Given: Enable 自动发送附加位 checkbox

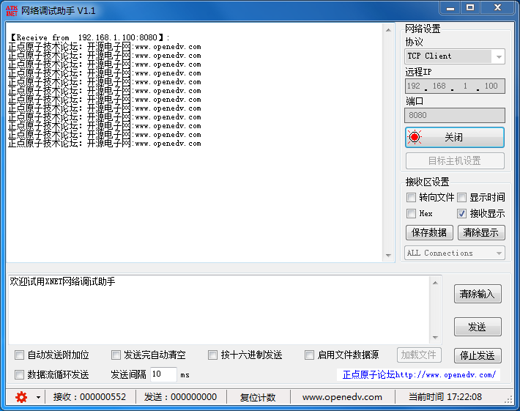Looking at the screenshot, I should pyautogui.click(x=19, y=355).
